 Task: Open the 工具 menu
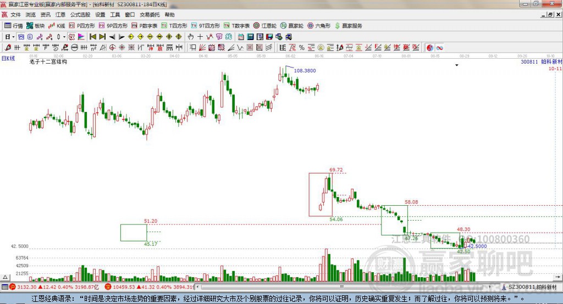(x=115, y=15)
